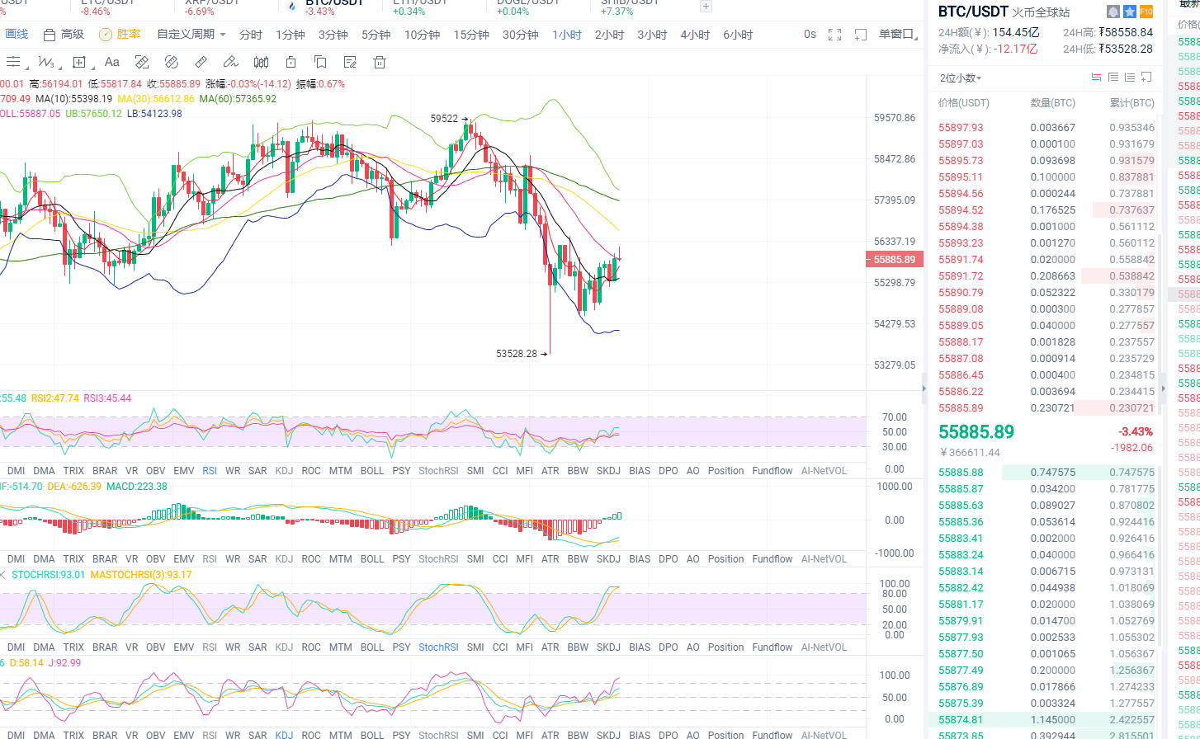1200x739 pixels.
Task: Toggle the 画线 drawing mode
Action: [17, 35]
